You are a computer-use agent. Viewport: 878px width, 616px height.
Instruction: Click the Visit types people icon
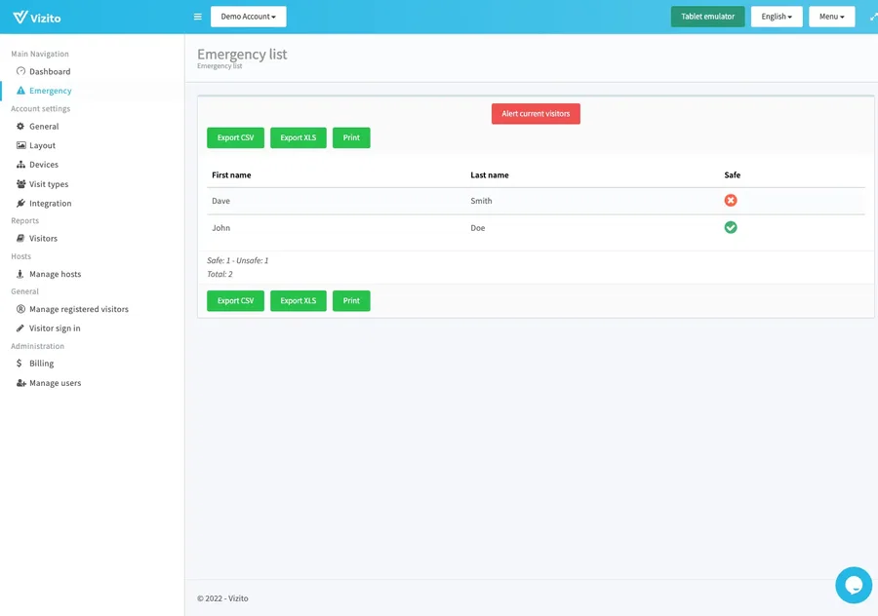click(20, 184)
